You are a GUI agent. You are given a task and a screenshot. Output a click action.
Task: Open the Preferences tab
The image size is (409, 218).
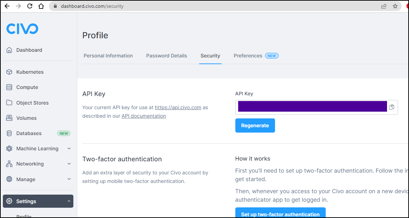pos(248,56)
